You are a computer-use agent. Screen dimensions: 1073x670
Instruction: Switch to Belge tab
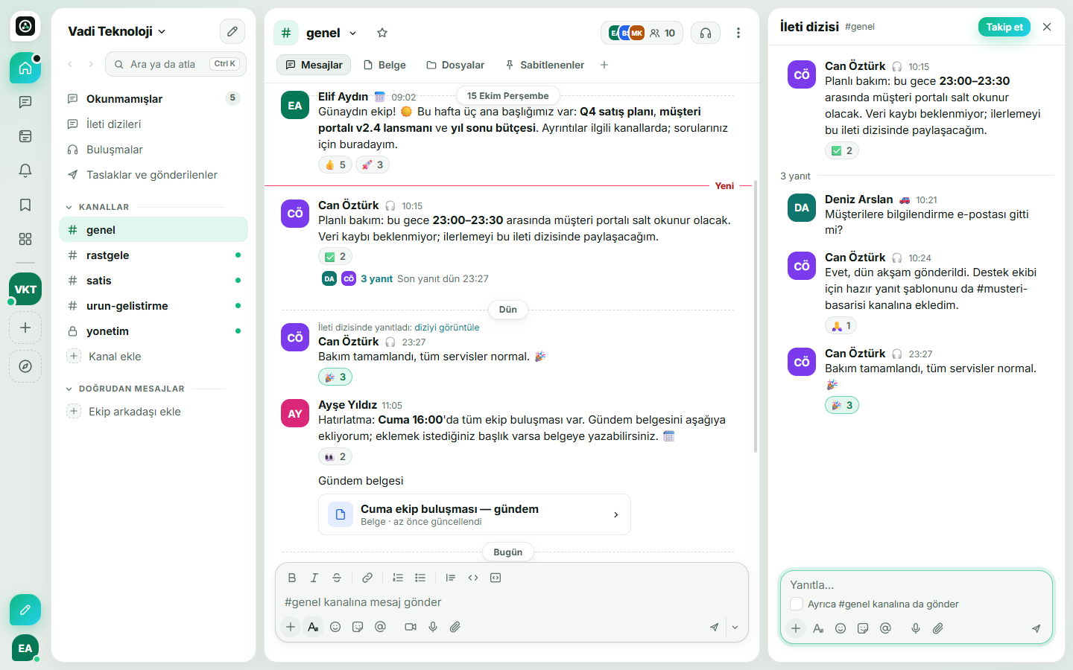(x=384, y=65)
